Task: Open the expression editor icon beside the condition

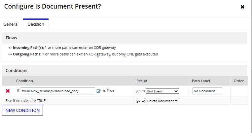Action: coord(99,91)
